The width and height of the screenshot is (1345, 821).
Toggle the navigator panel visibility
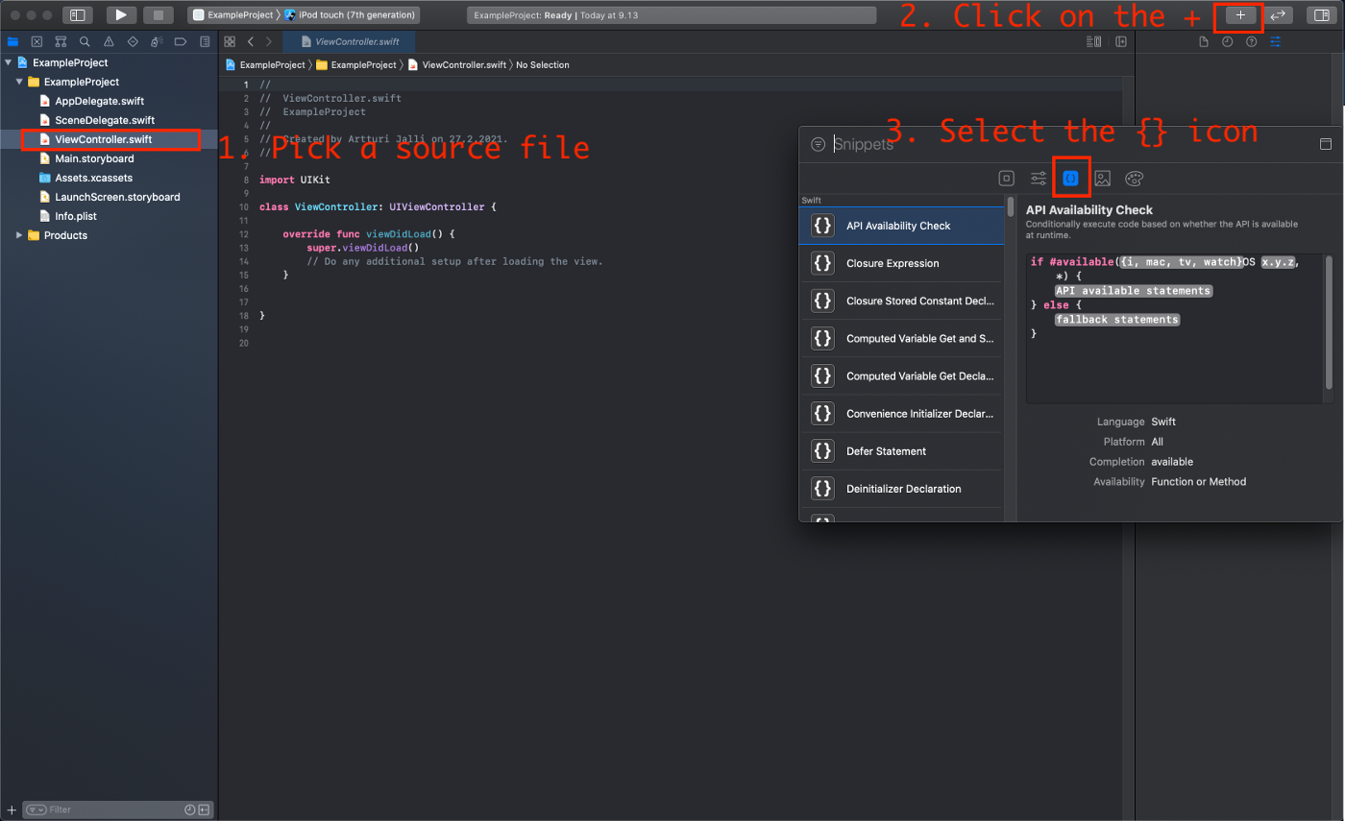78,15
